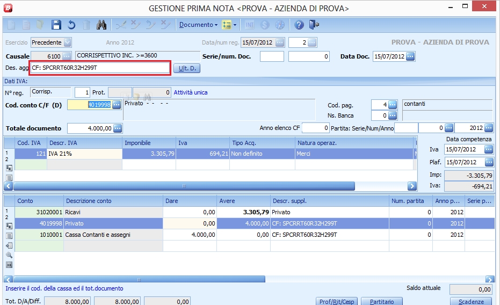Click the Undo arrow toolbar icon
500x305 pixels.
[x=71, y=25]
